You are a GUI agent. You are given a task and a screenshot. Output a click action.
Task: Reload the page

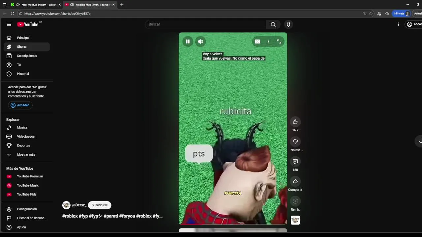point(13,13)
